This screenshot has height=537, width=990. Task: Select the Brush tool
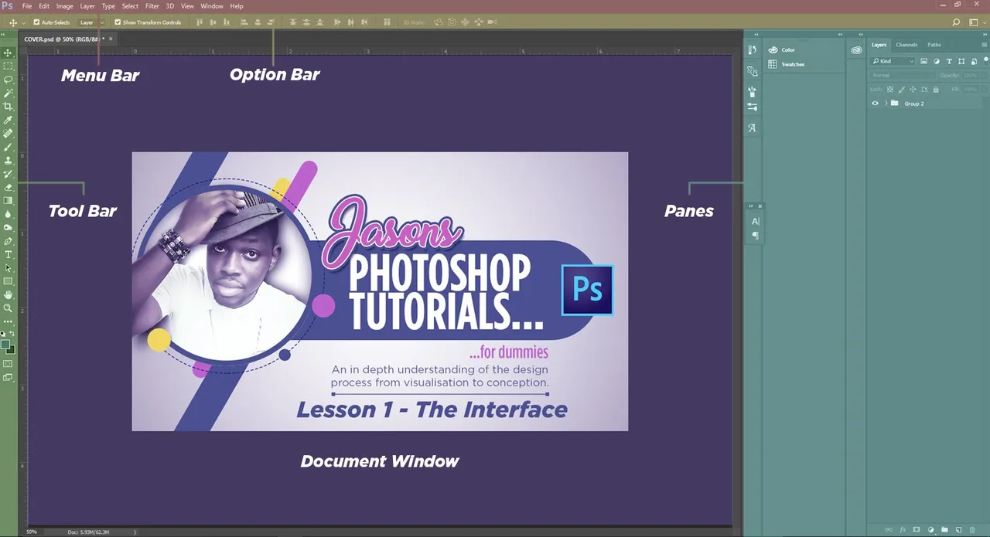(x=9, y=147)
